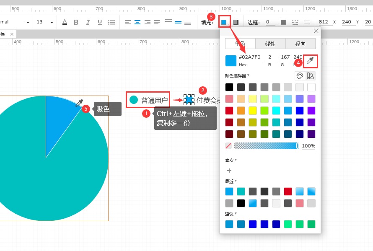Click the + button under 喜欢 to add favorite
Screen dimensions: 373x251
[x=229, y=171]
